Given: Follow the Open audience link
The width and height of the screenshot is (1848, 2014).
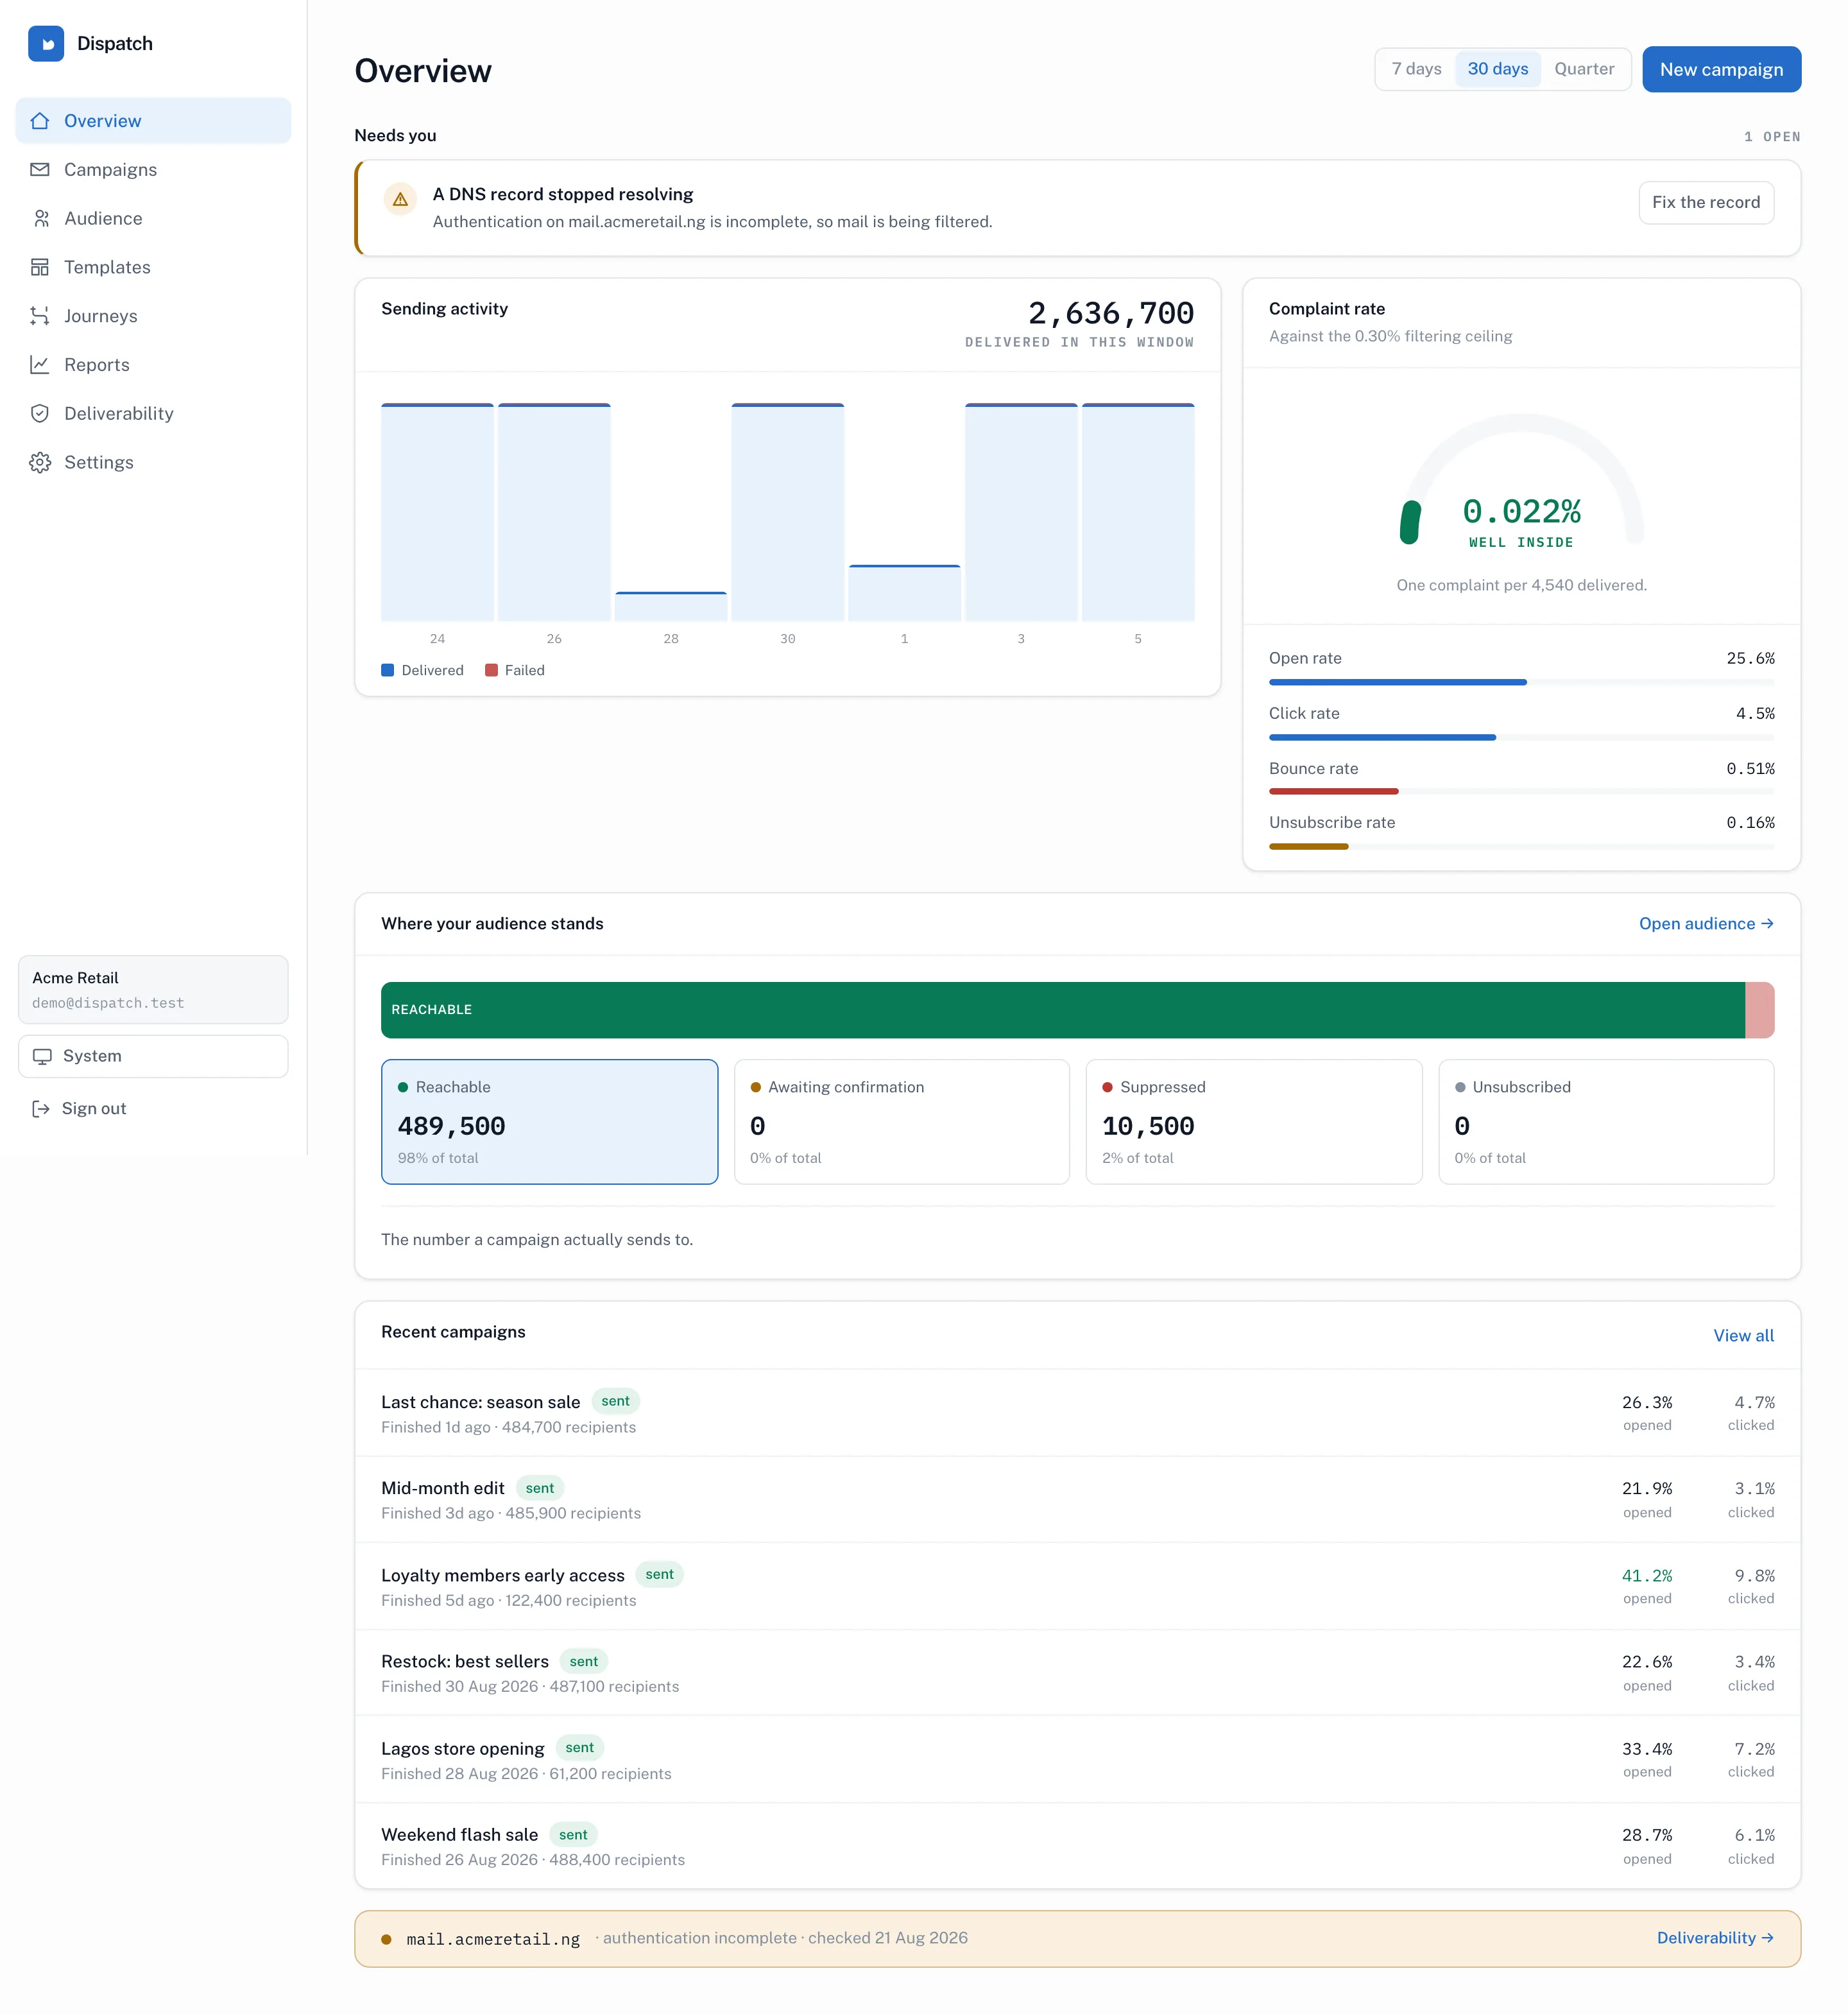Looking at the screenshot, I should tap(1706, 924).
